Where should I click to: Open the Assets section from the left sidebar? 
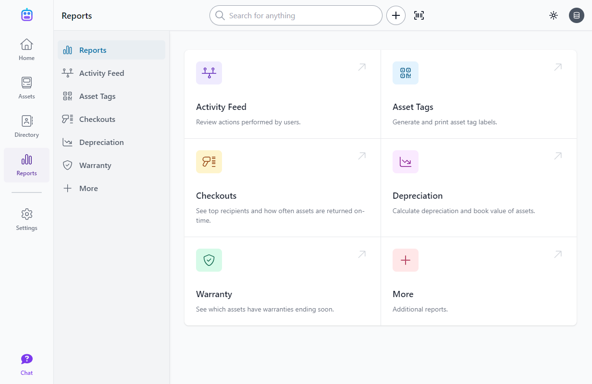point(26,87)
